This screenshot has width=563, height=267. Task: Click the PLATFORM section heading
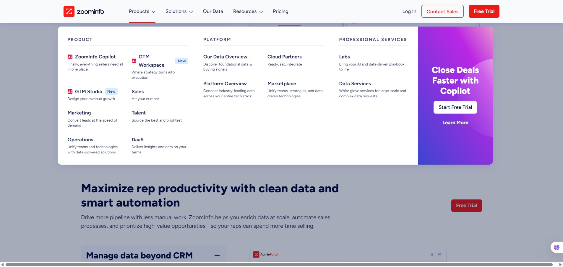tap(217, 40)
